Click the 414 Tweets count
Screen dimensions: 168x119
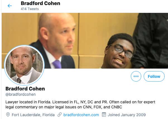pyautogui.click(x=30, y=9)
